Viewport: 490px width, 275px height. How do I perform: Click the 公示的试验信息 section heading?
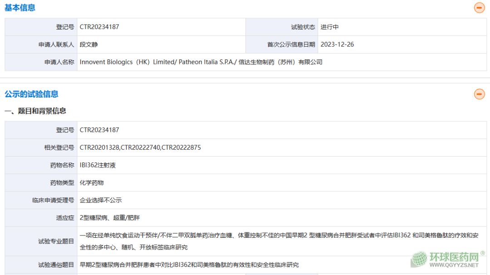[x=31, y=94]
